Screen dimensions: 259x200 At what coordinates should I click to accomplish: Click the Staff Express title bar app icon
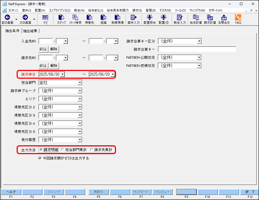coord(5,4)
